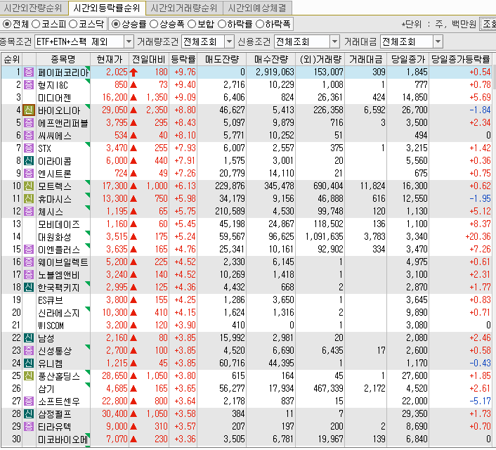The height and width of the screenshot is (450, 496).
Task: Sort by the 당일종가등락률 column header
Action: click(x=460, y=59)
